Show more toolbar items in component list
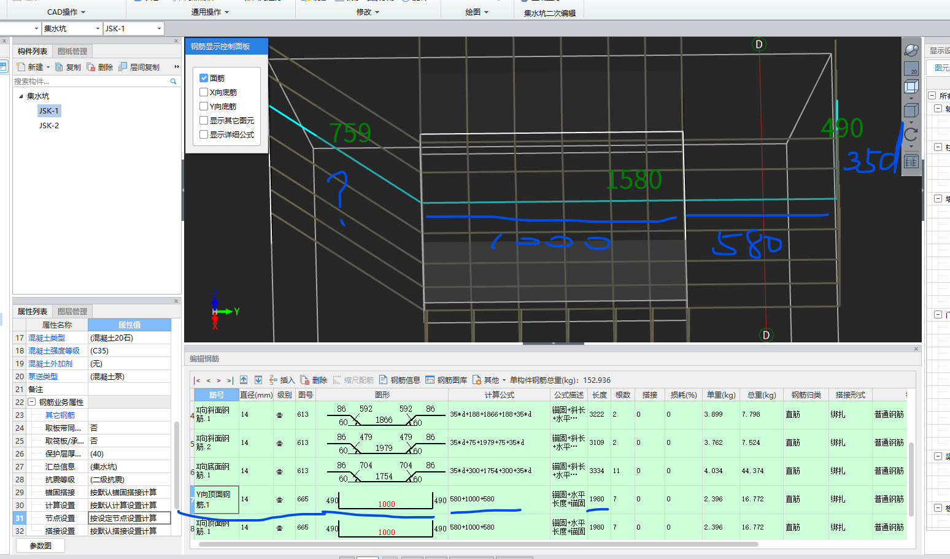 (177, 67)
